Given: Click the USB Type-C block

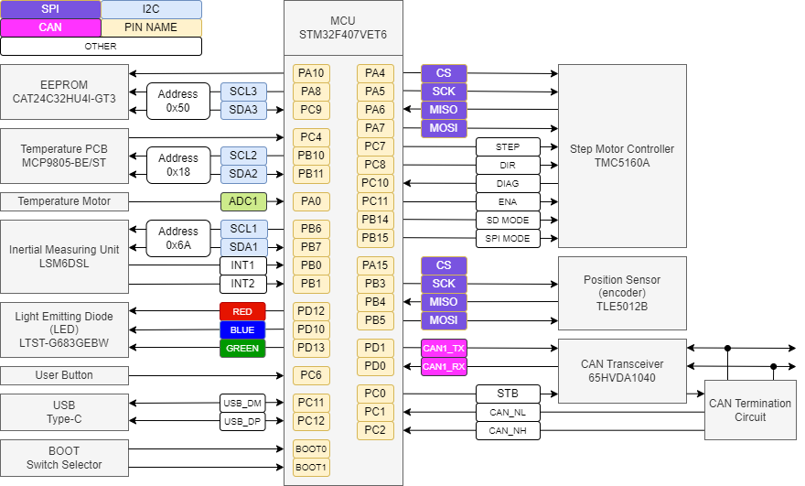Looking at the screenshot, I should point(64,413).
